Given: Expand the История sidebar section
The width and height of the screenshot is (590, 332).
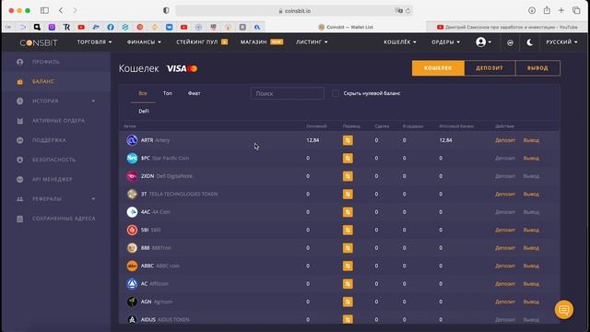Looking at the screenshot, I should [x=55, y=101].
